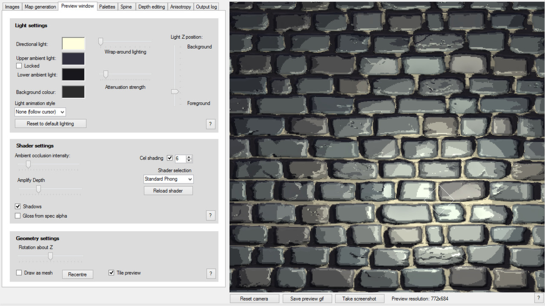The width and height of the screenshot is (545, 306).
Task: Uncheck the Tile preview option
Action: (111, 272)
